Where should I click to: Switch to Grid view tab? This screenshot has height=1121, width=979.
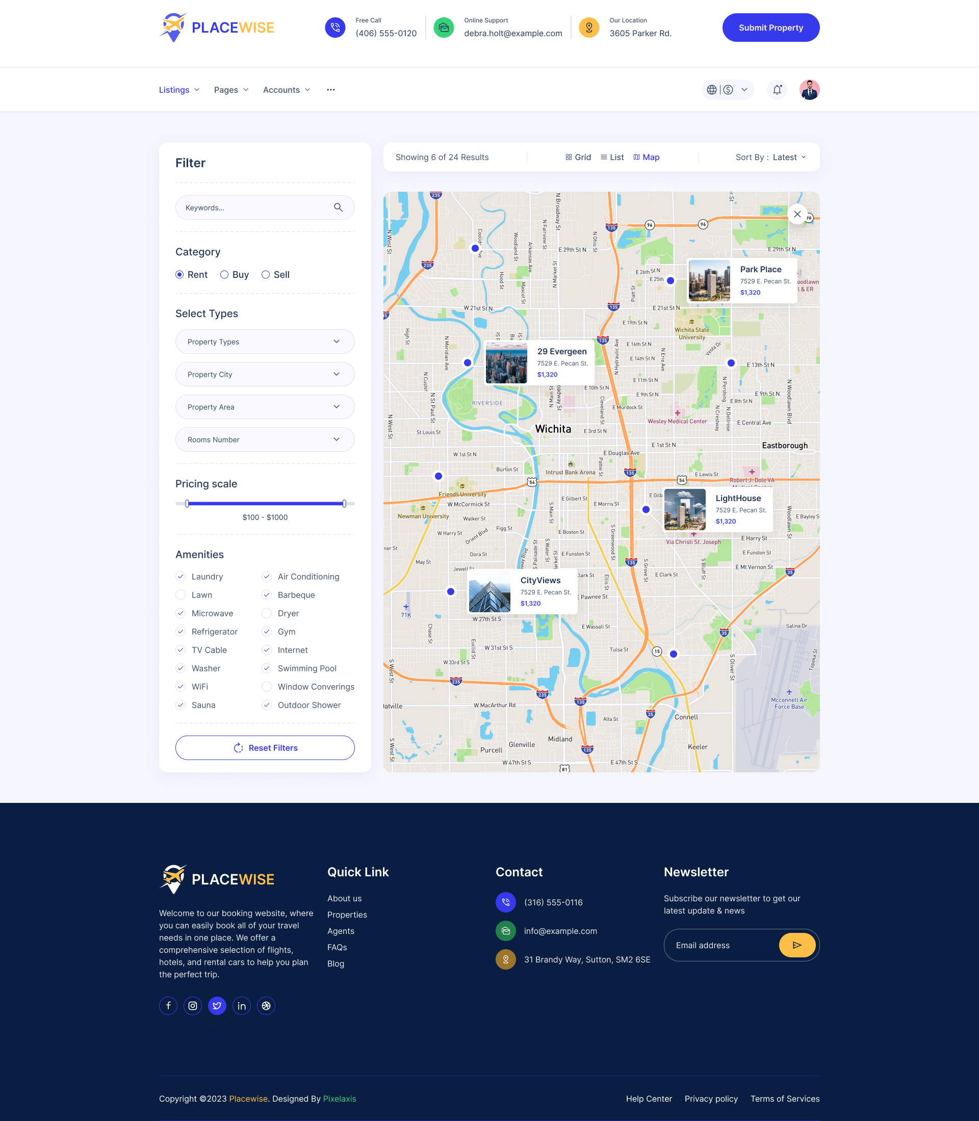pyautogui.click(x=578, y=157)
